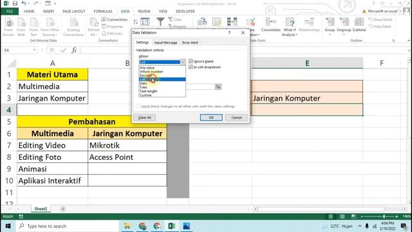The image size is (412, 232).
Task: Click the taskbar search box
Action: coord(67,226)
